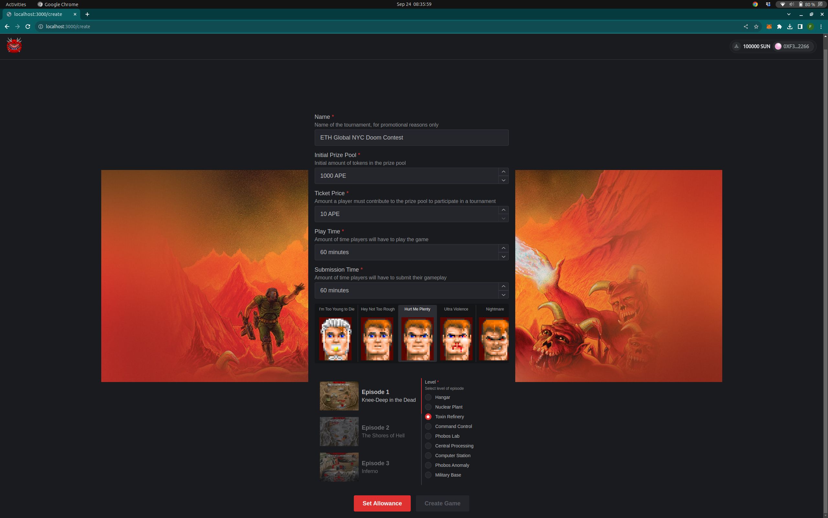The width and height of the screenshot is (828, 518).
Task: Select the Hangar level
Action: tap(428, 398)
